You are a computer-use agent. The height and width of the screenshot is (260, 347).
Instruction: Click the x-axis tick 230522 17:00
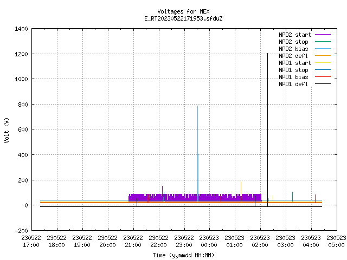31,242
